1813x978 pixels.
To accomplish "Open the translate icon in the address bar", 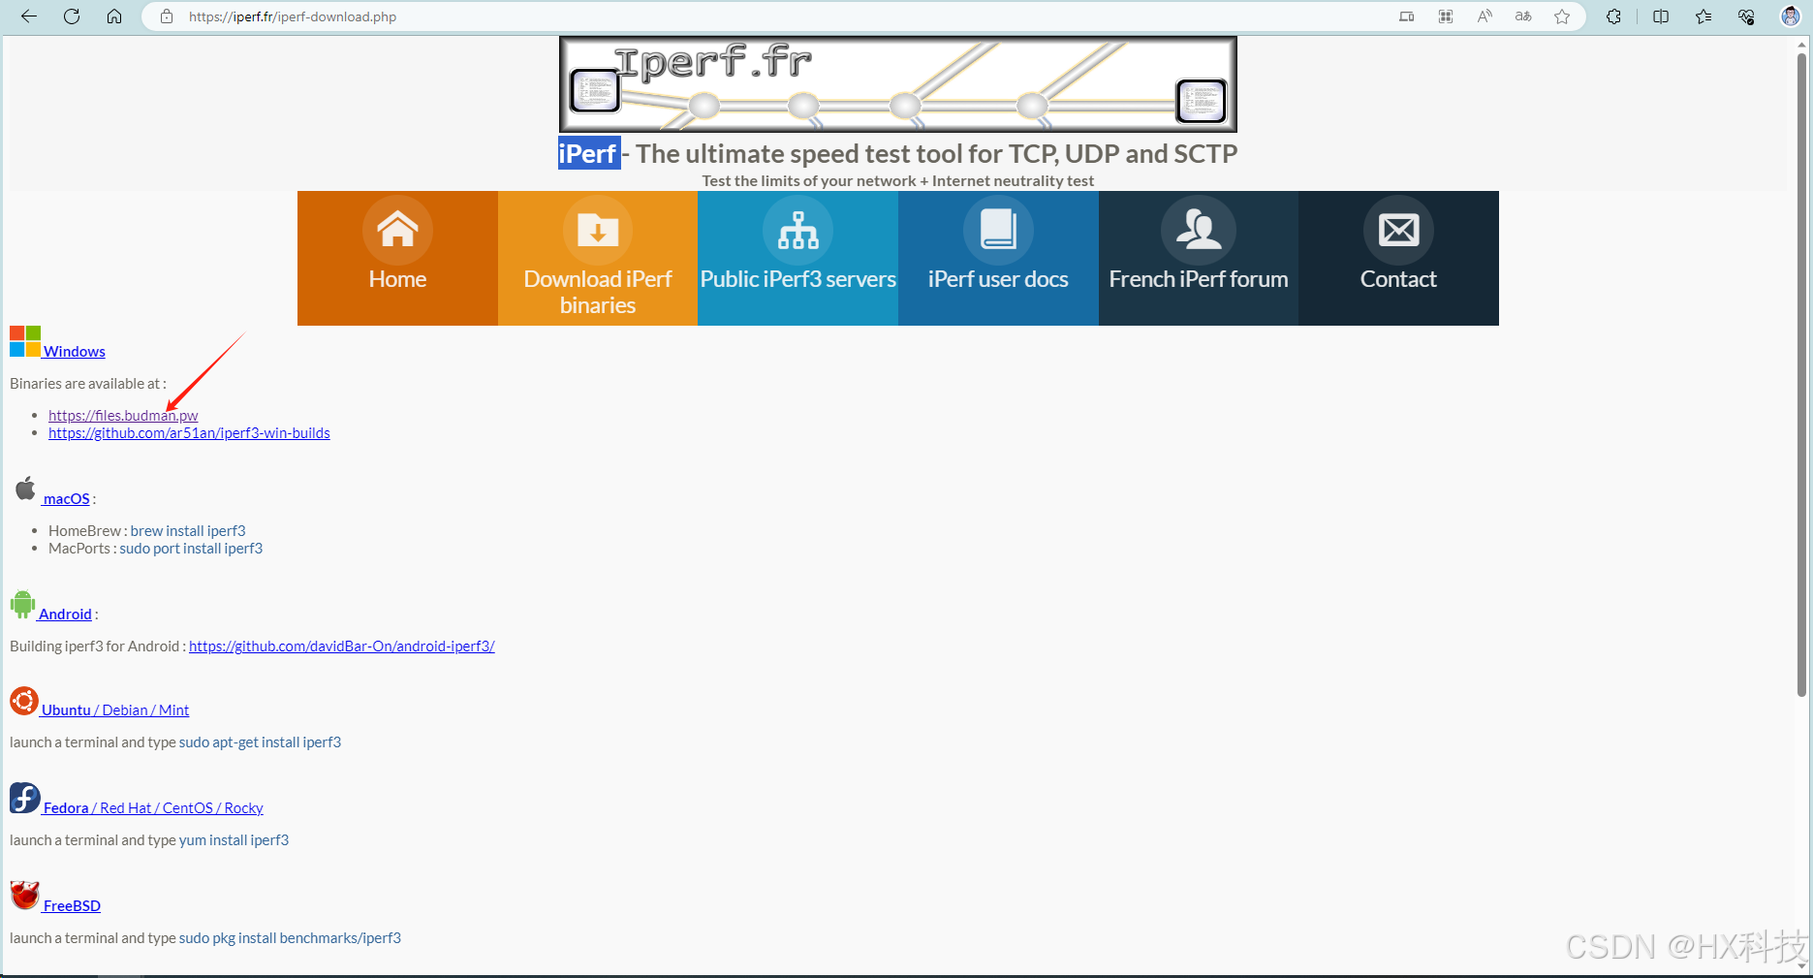I will [x=1523, y=16].
